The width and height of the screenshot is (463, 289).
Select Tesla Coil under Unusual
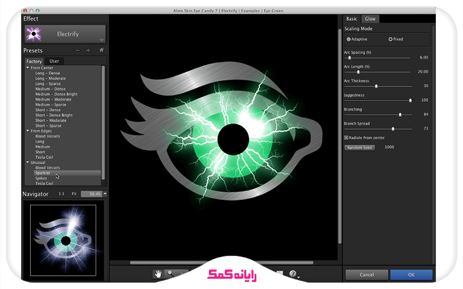pos(45,183)
